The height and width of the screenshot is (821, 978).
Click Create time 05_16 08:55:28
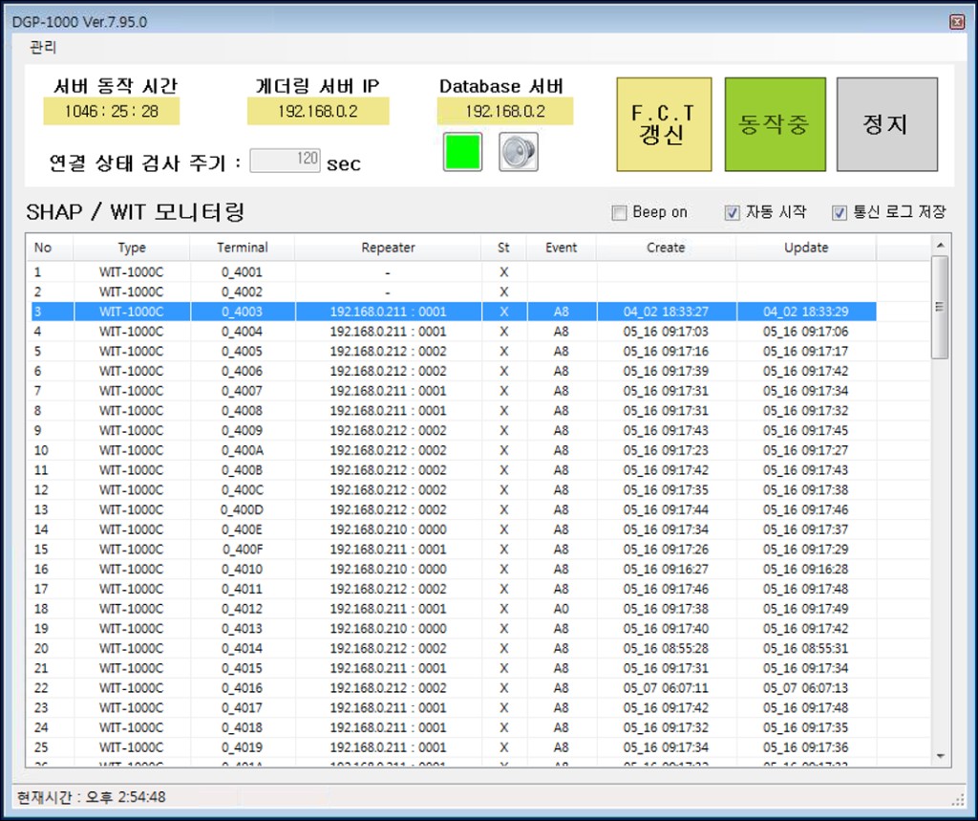(666, 649)
